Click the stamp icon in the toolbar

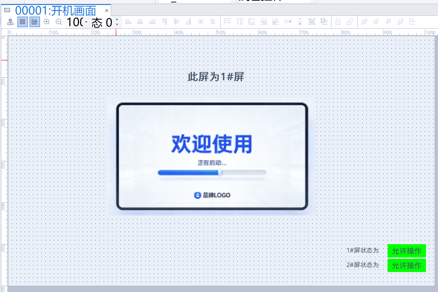point(10,22)
